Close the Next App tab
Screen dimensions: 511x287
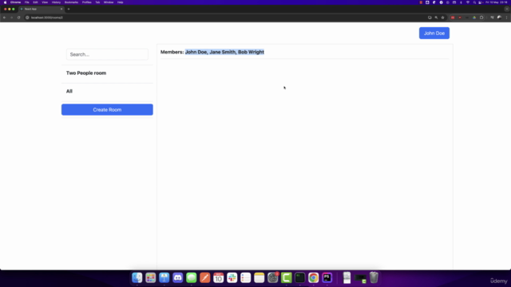(x=61, y=9)
